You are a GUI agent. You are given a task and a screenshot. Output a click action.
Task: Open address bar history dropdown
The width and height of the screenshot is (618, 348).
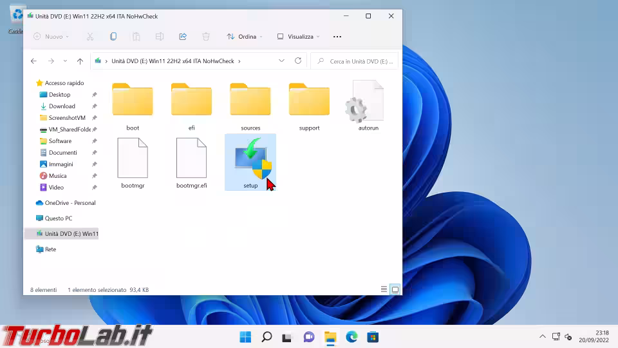click(281, 61)
